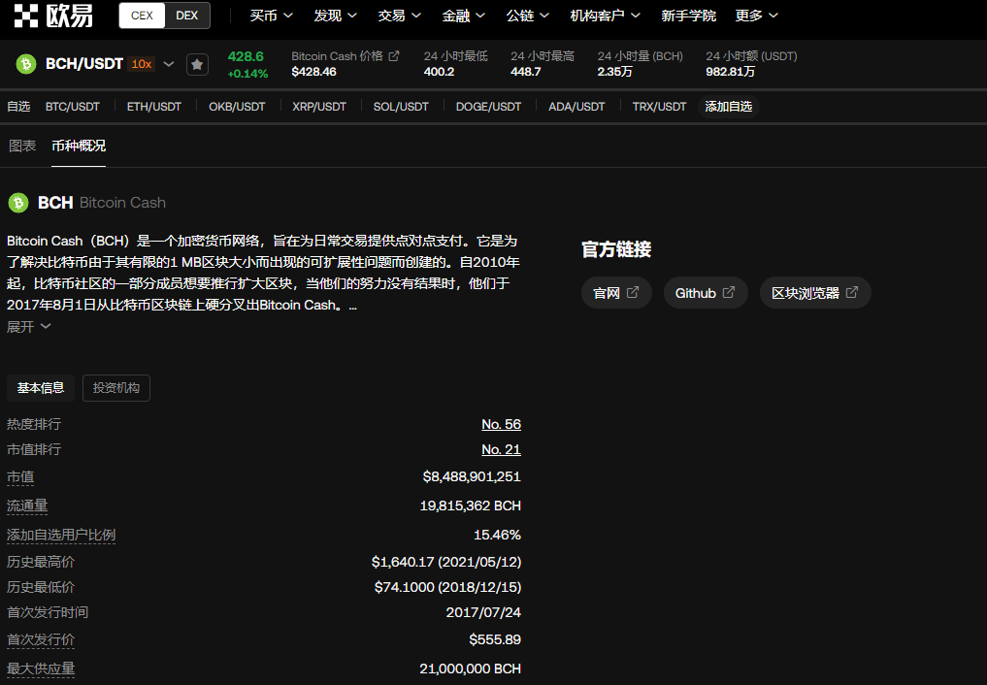Click the 自选 favorites label
Screen dimensions: 987x685
pyautogui.click(x=18, y=107)
